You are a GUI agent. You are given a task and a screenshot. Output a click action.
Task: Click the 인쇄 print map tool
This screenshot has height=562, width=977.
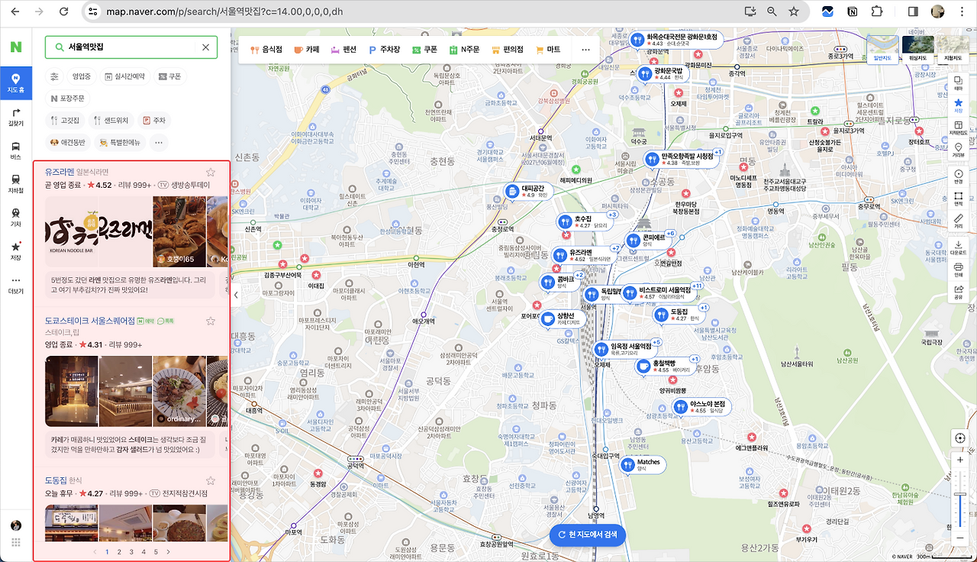(959, 270)
